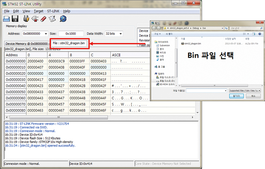Click Debug segment in dialog path

(196, 28)
